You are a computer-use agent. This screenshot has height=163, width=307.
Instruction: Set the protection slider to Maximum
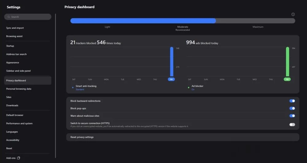tap(258, 21)
